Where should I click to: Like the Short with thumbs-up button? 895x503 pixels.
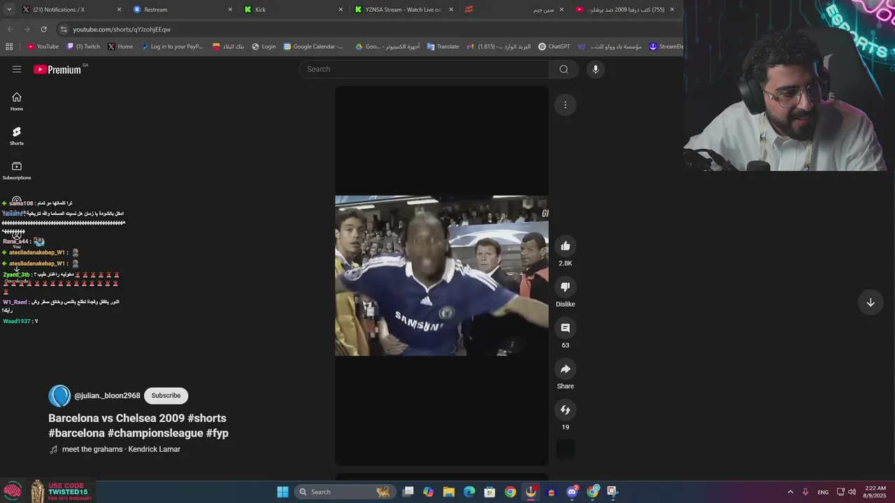[565, 246]
